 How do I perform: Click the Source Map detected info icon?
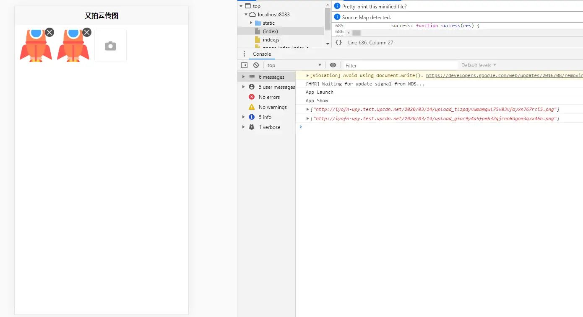point(337,17)
